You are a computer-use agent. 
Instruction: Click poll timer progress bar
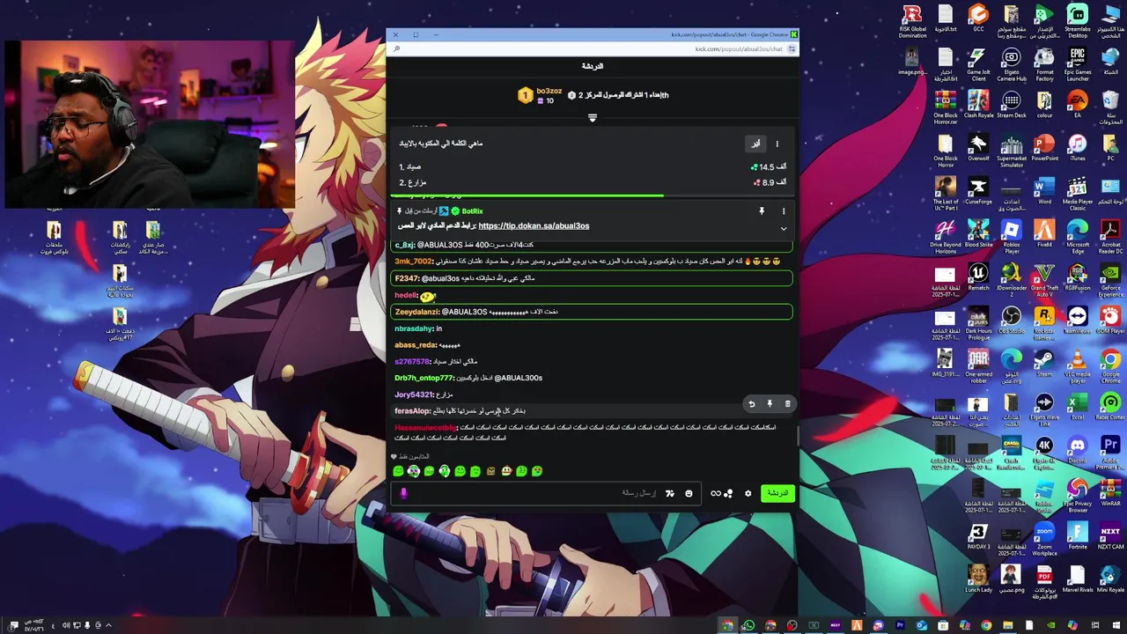tap(592, 195)
